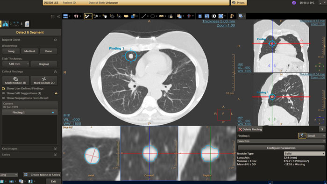
Task: Open the Priors tab
Action: [239, 3]
